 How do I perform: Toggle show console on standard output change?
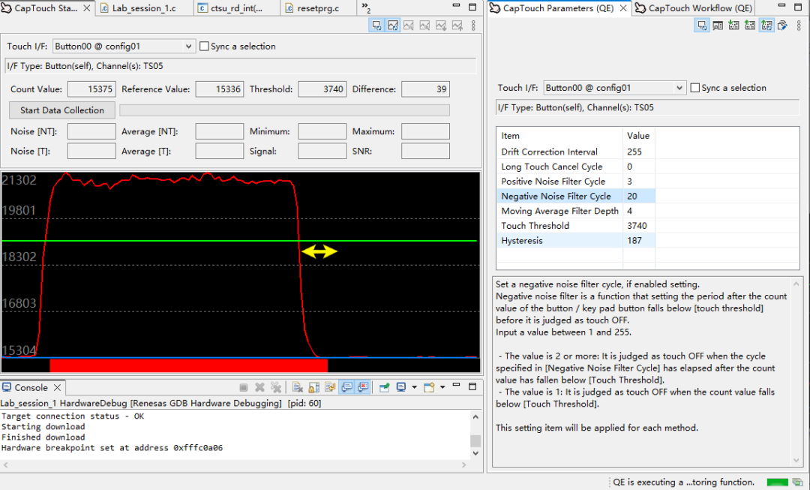pyautogui.click(x=346, y=388)
